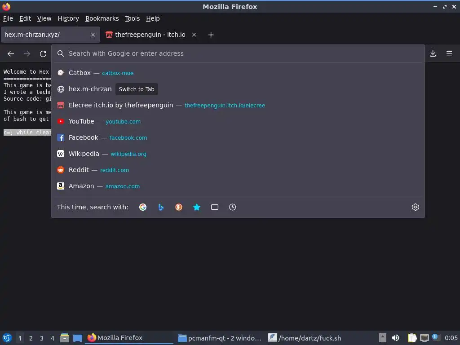This screenshot has width=460, height=345.
Task: Click the YouTube favicon in suggestions
Action: pyautogui.click(x=61, y=121)
